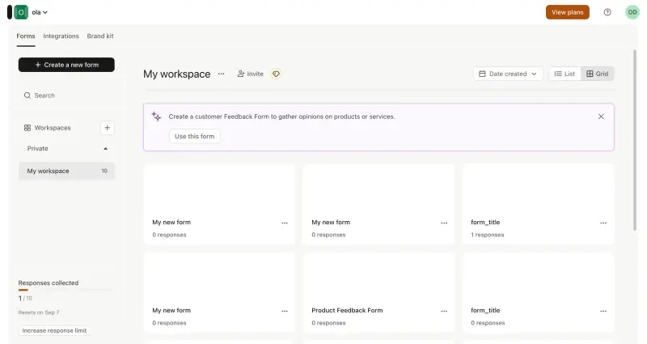Open options for Product Feedback Form card

pyautogui.click(x=444, y=311)
